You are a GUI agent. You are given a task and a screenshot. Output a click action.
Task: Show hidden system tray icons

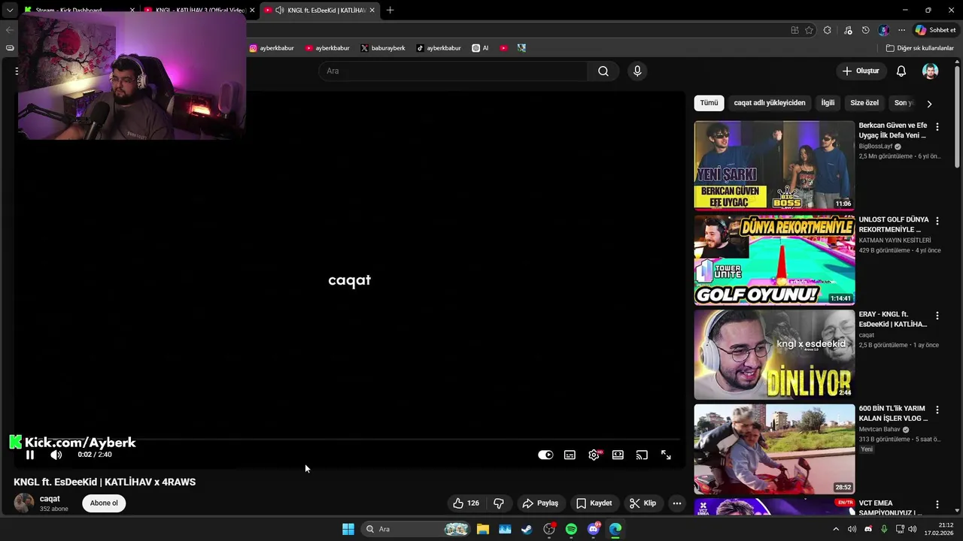835,529
